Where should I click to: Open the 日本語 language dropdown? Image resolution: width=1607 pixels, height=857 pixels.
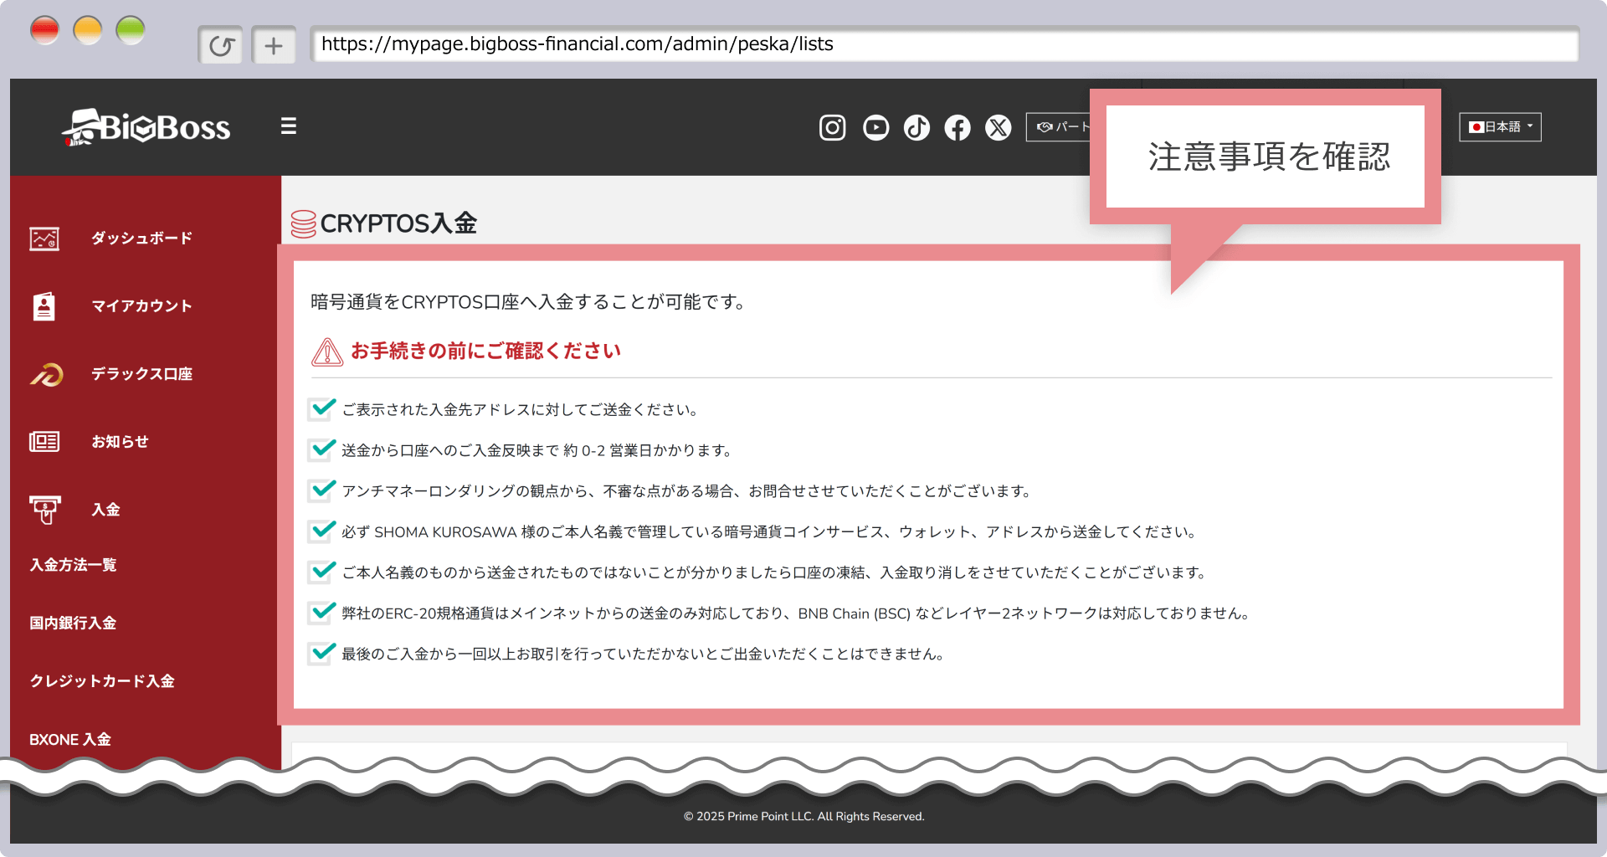click(x=1500, y=127)
